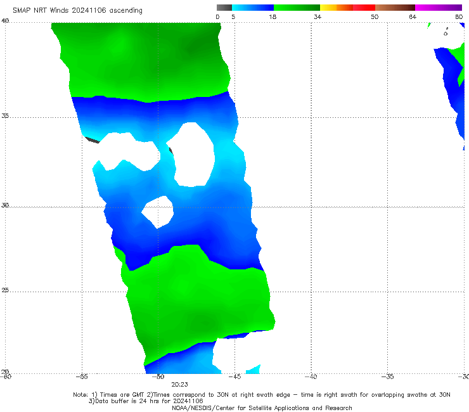The image size is (469, 412).
Task: Click the green 18-34 colorbar segment
Action: click(297, 8)
